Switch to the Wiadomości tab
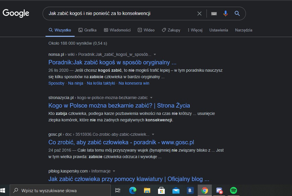This screenshot has height=196, width=292. pyautogui.click(x=117, y=30)
